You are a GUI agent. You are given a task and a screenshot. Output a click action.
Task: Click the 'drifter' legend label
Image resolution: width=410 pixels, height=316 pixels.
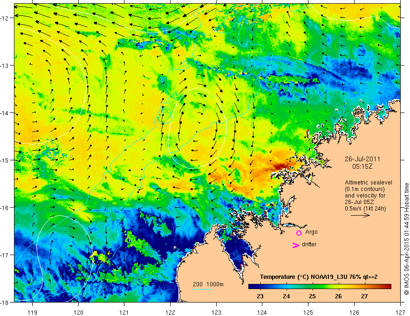pos(309,244)
